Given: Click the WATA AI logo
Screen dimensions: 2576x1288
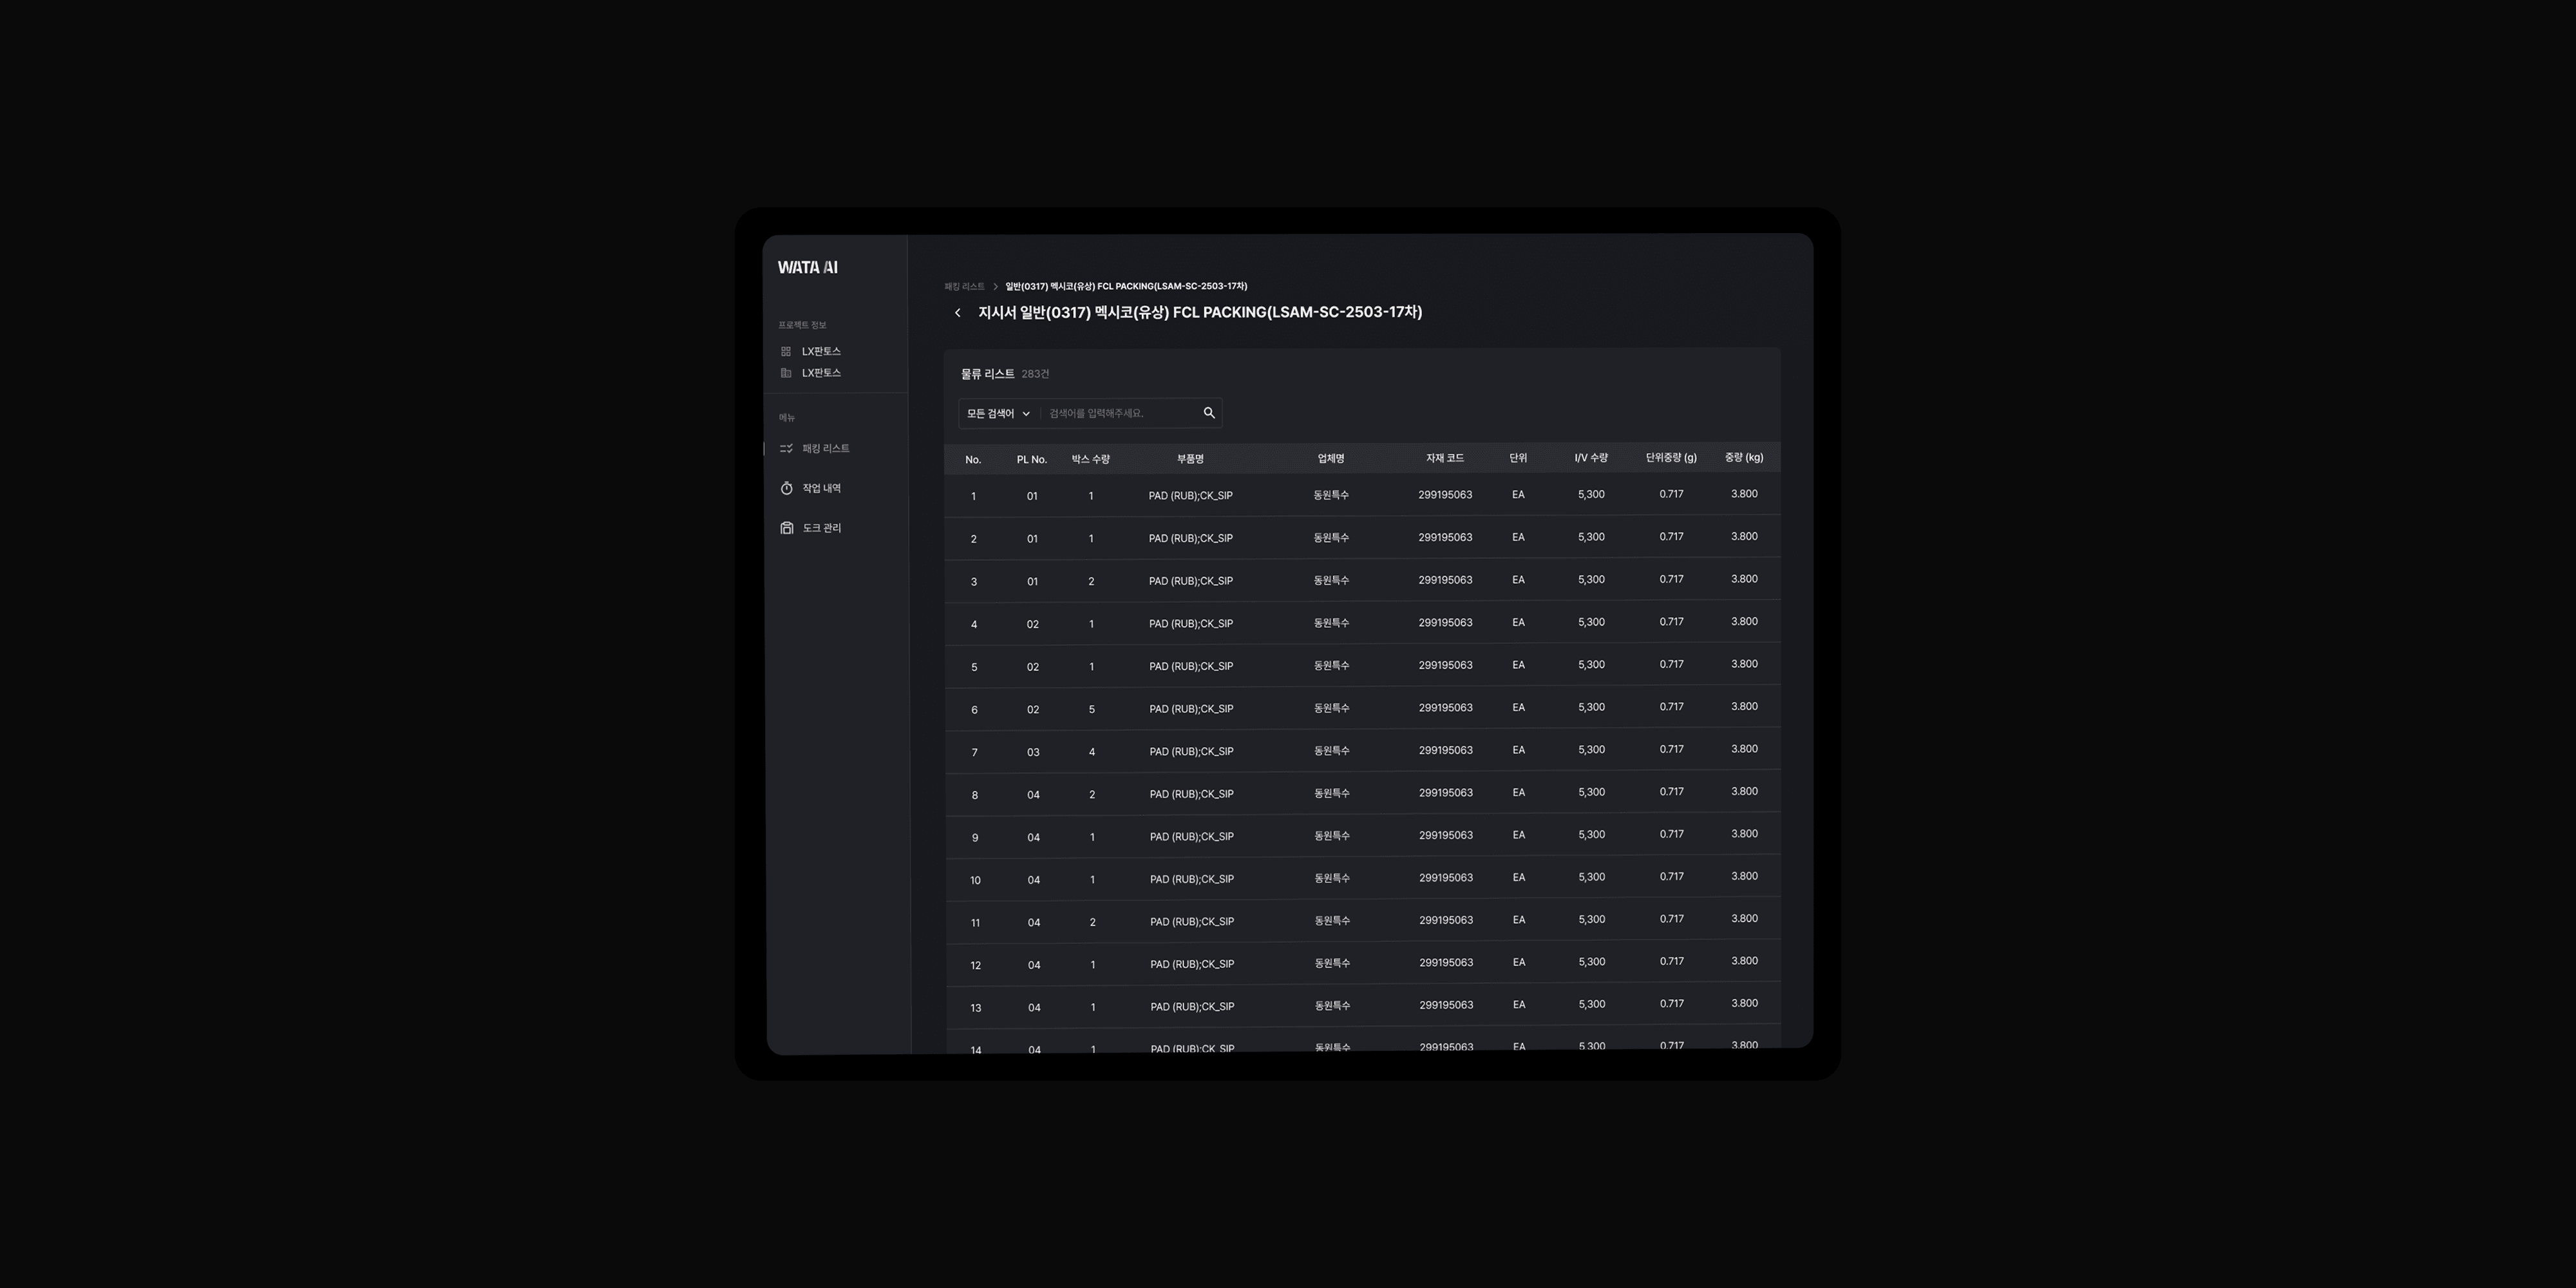Looking at the screenshot, I should point(808,267).
